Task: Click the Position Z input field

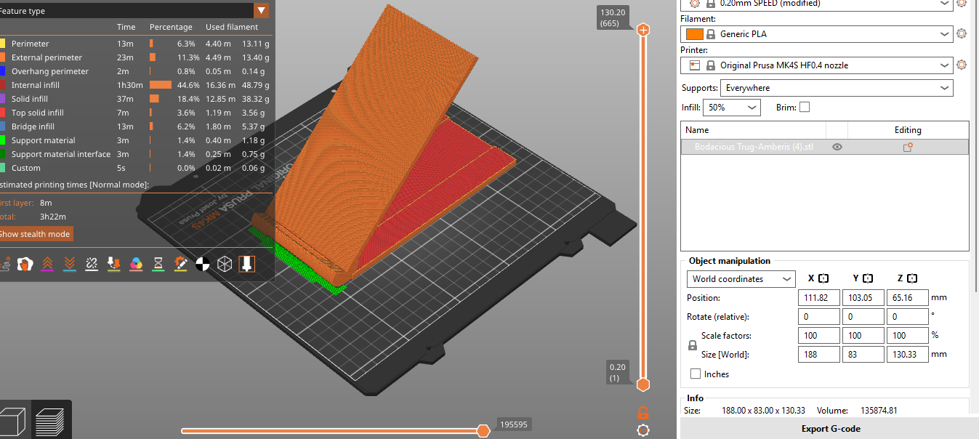Action: [x=907, y=298]
